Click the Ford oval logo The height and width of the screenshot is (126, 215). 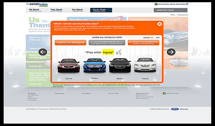[175, 109]
